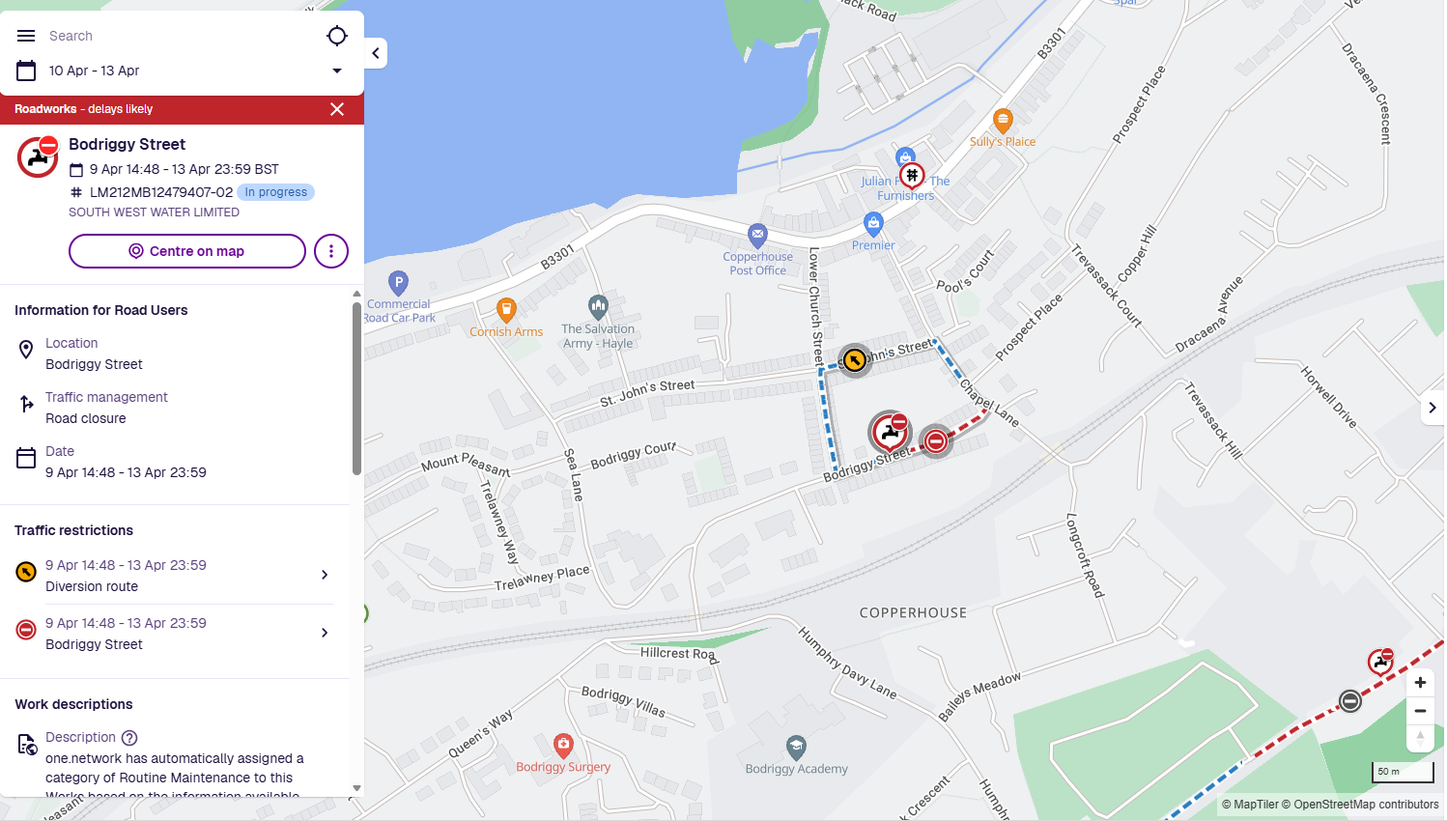Open the Description help question icon
The image size is (1447, 821).
click(129, 737)
